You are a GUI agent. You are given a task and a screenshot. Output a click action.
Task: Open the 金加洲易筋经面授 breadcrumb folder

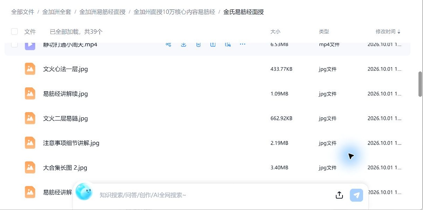point(102,12)
